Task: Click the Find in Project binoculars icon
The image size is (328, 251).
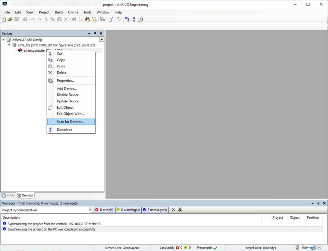Action: [87, 19]
